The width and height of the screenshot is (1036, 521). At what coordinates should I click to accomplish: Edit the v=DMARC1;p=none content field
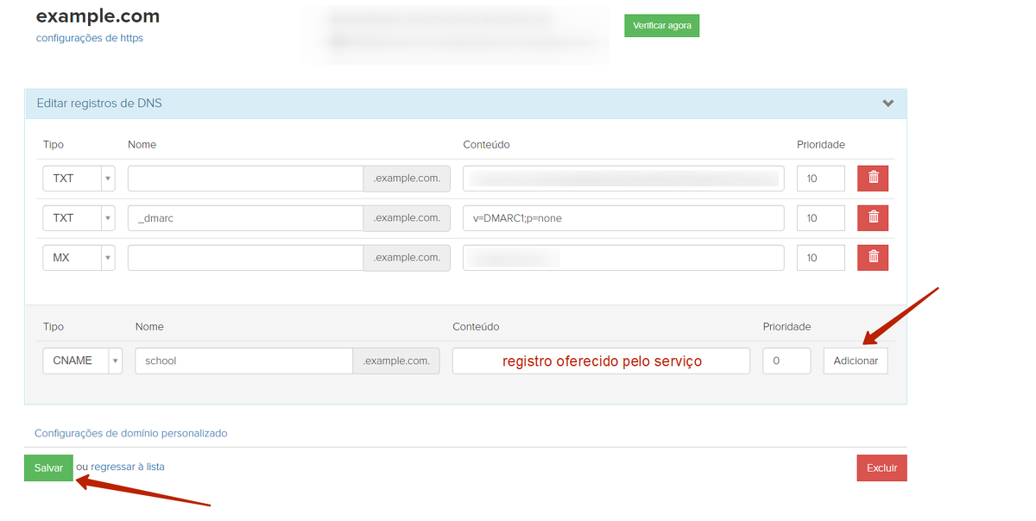coord(622,218)
